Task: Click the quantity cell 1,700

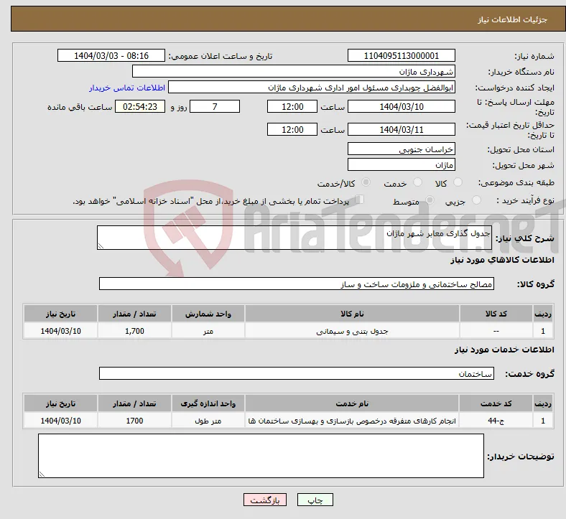Action: (x=134, y=331)
